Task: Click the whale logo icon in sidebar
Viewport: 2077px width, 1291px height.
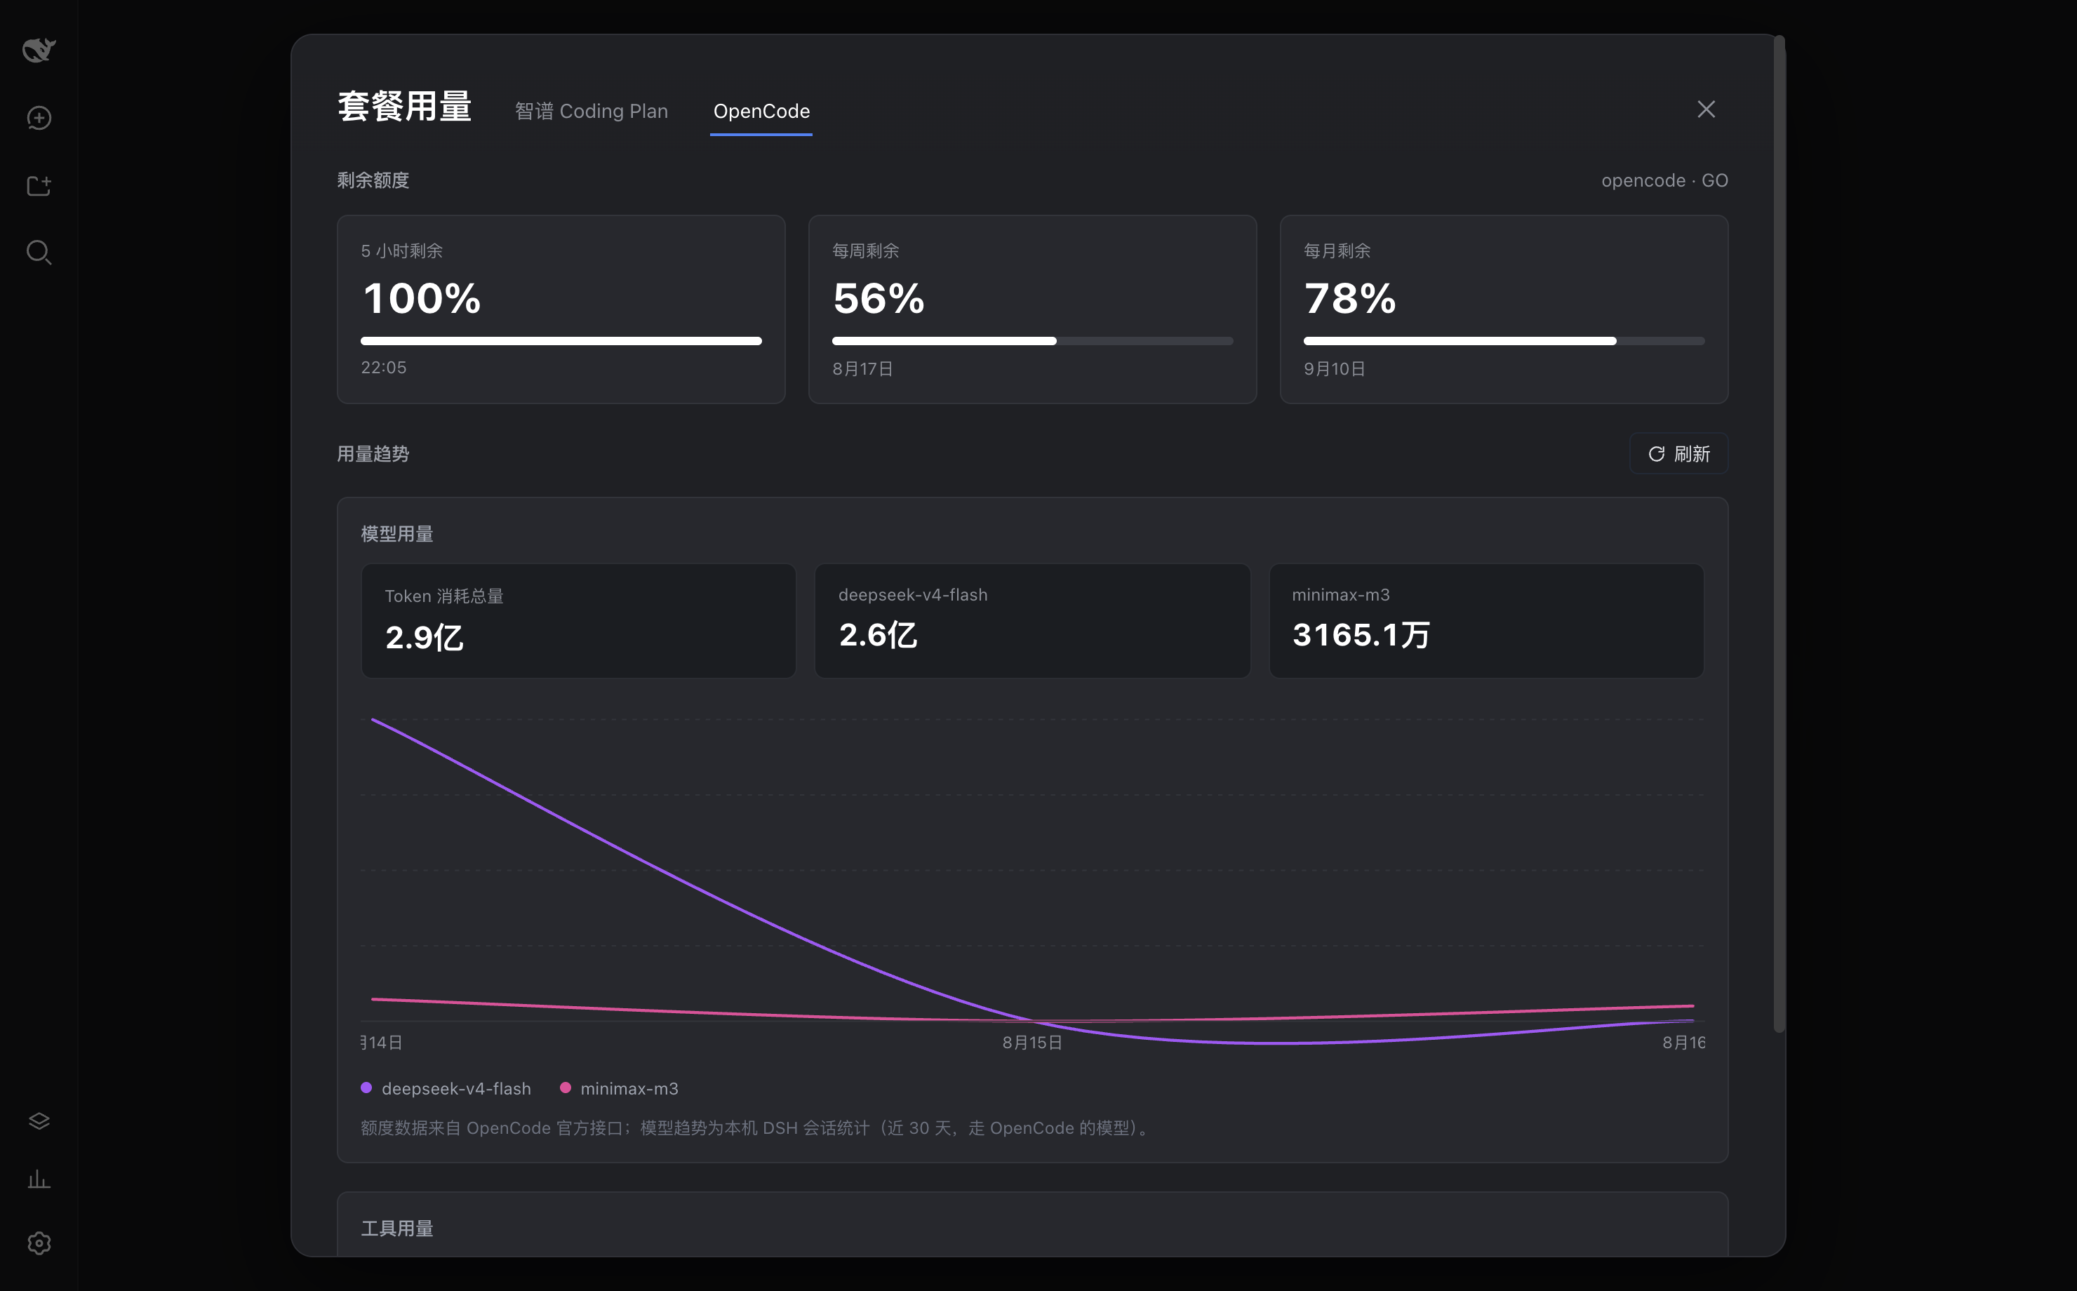Action: 39,50
